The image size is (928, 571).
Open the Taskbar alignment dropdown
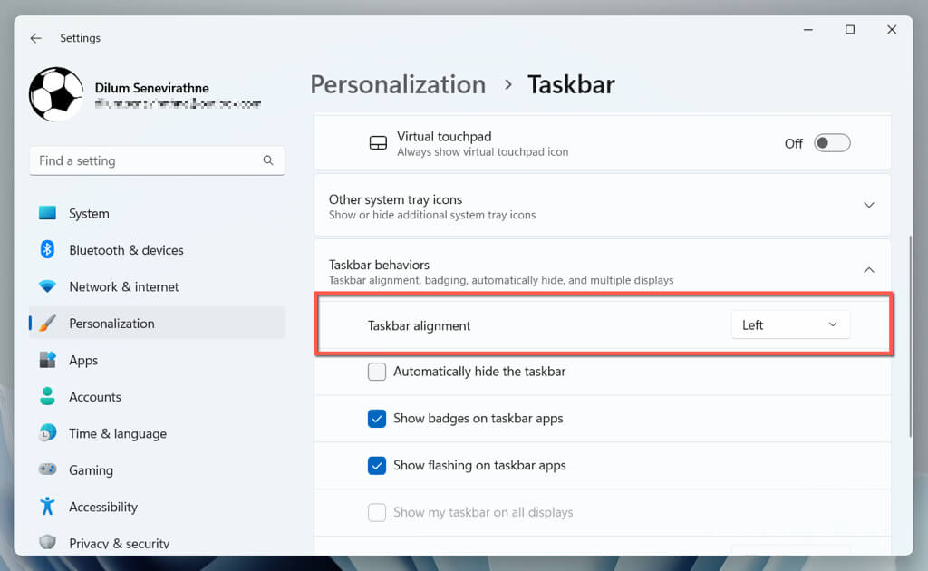pyautogui.click(x=790, y=324)
